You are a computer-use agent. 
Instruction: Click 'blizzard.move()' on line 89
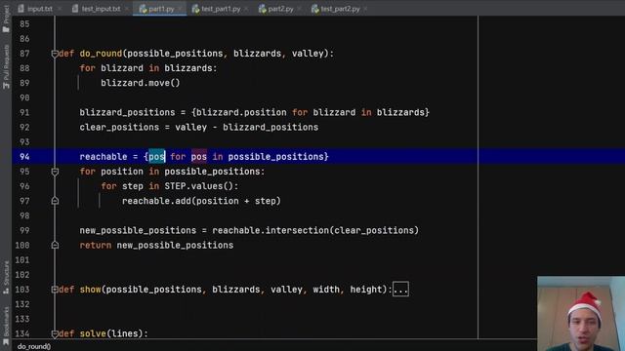point(141,83)
